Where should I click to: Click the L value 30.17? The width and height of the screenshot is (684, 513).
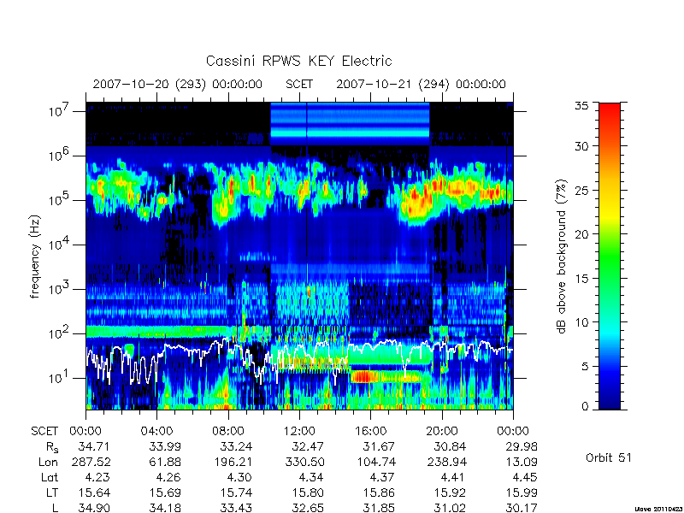point(522,508)
